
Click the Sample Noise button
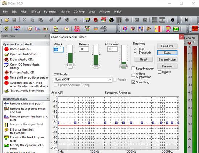(x=167, y=59)
